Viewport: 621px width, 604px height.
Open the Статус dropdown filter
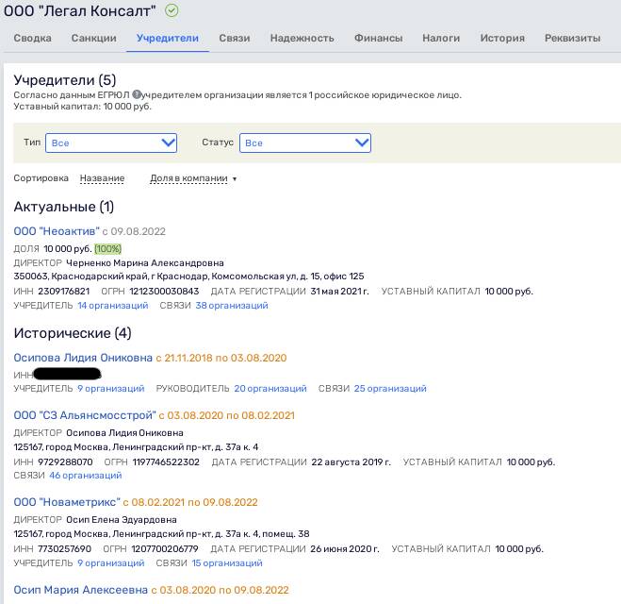305,143
